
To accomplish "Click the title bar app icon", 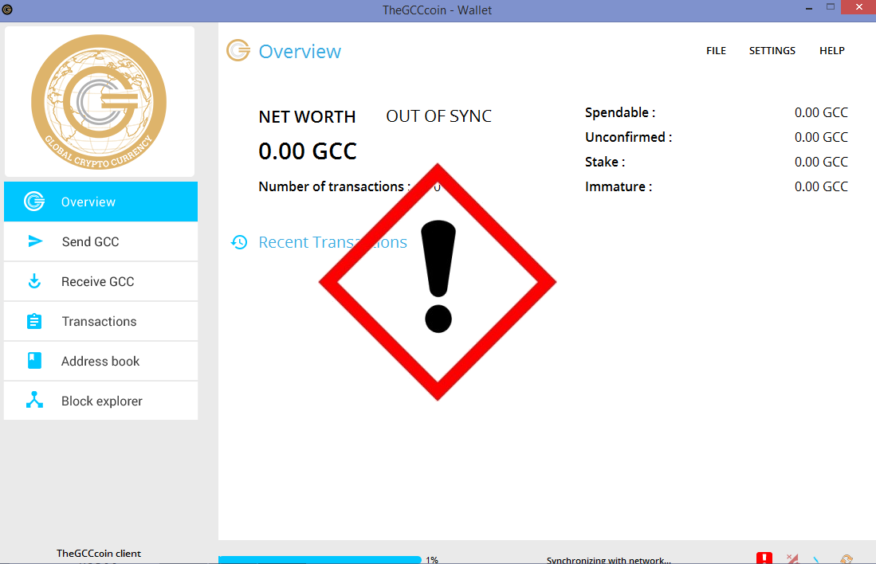I will pyautogui.click(x=7, y=10).
